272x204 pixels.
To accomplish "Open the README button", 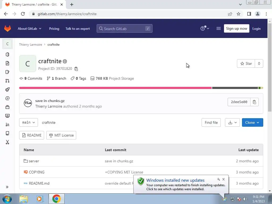I will [x=32, y=135].
